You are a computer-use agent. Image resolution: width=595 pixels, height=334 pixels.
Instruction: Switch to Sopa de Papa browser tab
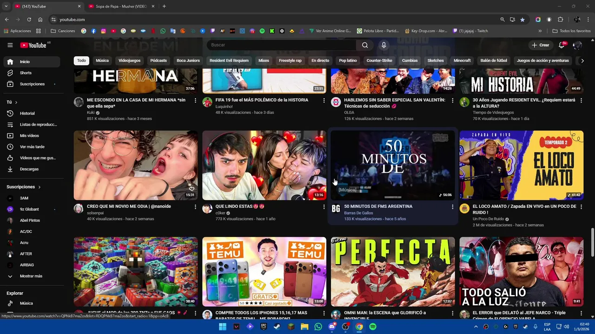coord(121,6)
